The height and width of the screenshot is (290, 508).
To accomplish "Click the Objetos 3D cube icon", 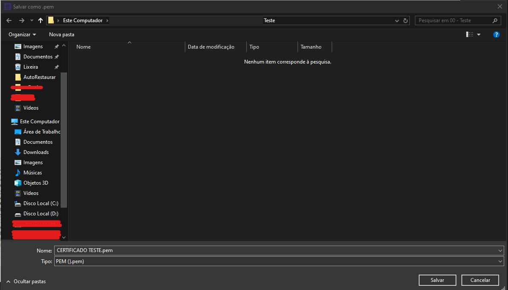I will click(x=18, y=183).
